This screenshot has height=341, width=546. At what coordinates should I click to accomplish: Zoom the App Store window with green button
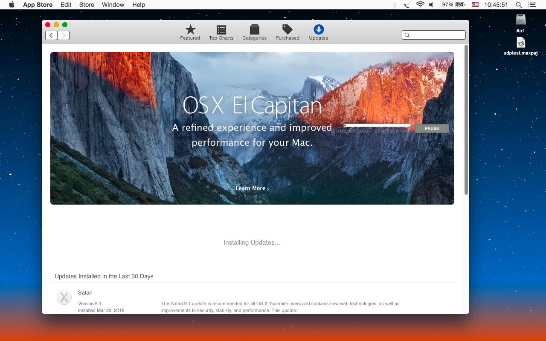(x=65, y=25)
